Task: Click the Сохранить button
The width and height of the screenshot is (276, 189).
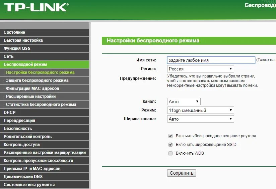Action: tap(182, 173)
